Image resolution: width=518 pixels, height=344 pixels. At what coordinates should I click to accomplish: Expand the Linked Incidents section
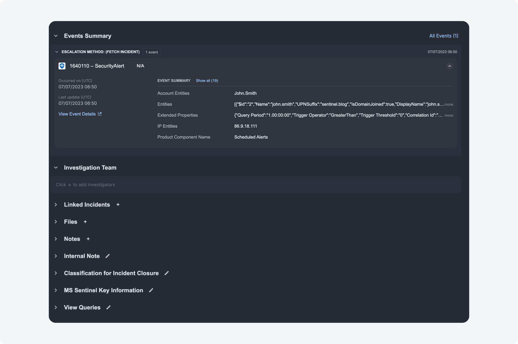coord(56,205)
